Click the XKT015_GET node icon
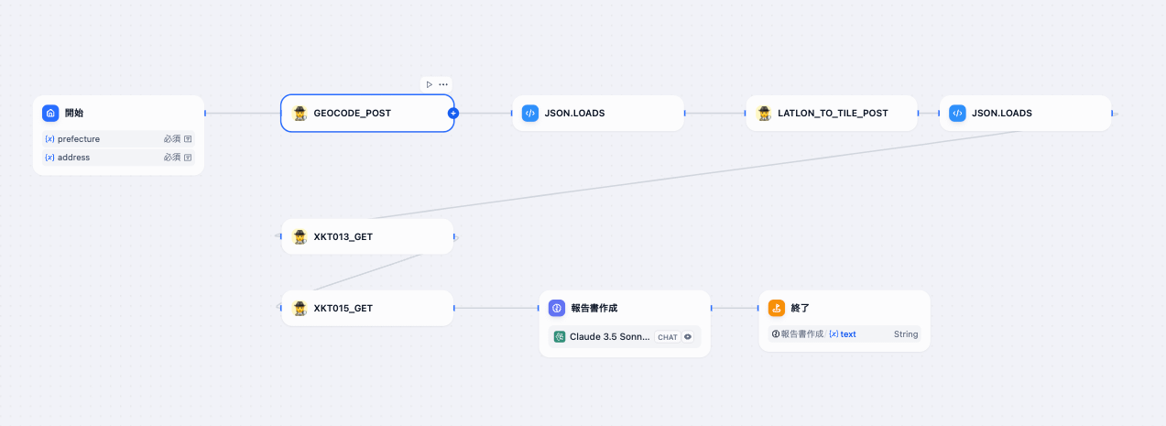The width and height of the screenshot is (1166, 426). tap(300, 308)
